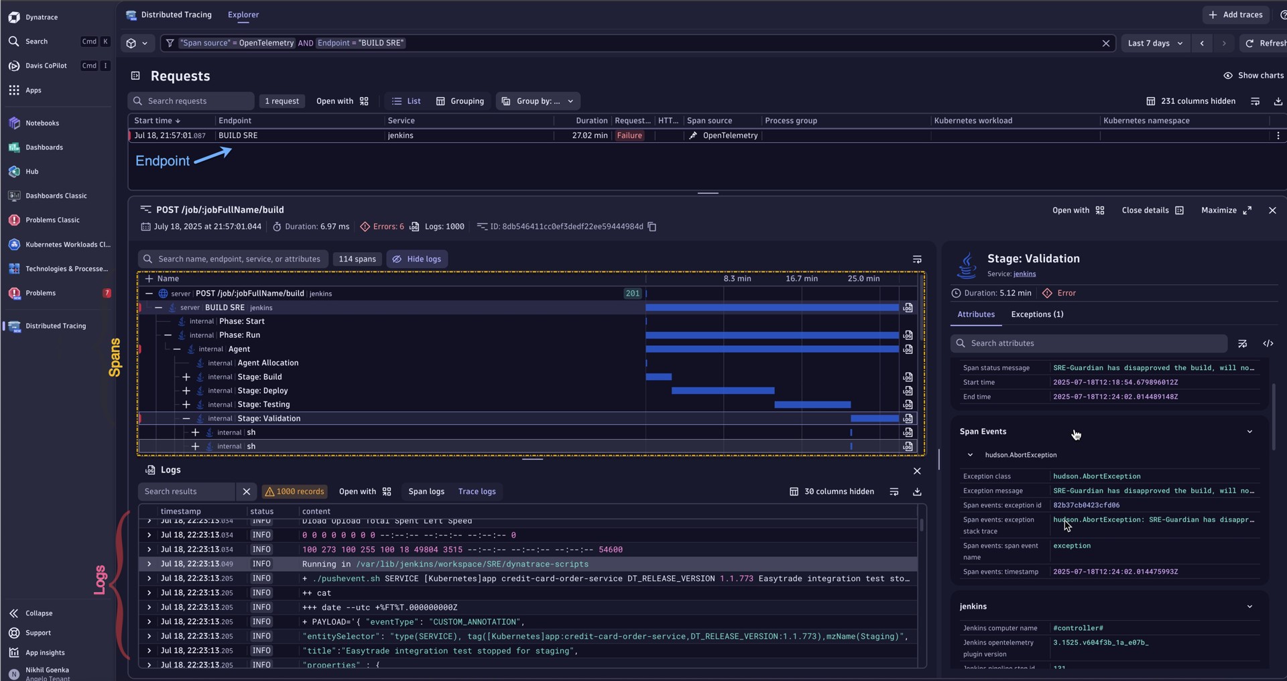Follow the jenkins service link

point(1024,274)
